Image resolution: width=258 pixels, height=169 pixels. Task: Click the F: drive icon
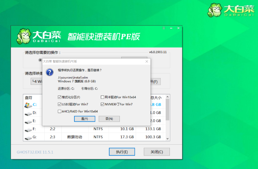pos(28,130)
